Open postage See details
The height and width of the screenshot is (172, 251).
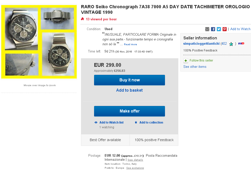pyautogui.click(x=135, y=160)
